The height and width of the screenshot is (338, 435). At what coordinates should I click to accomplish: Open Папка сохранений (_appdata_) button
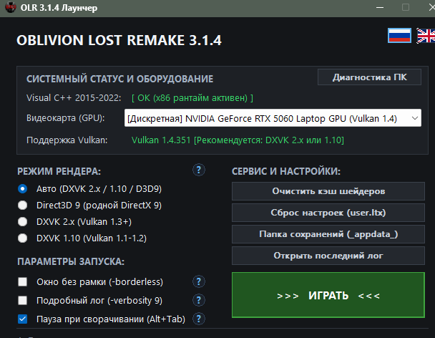click(328, 234)
